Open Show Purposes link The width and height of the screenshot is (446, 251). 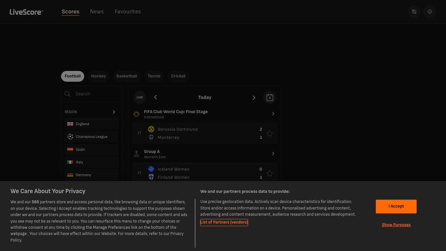click(396, 225)
